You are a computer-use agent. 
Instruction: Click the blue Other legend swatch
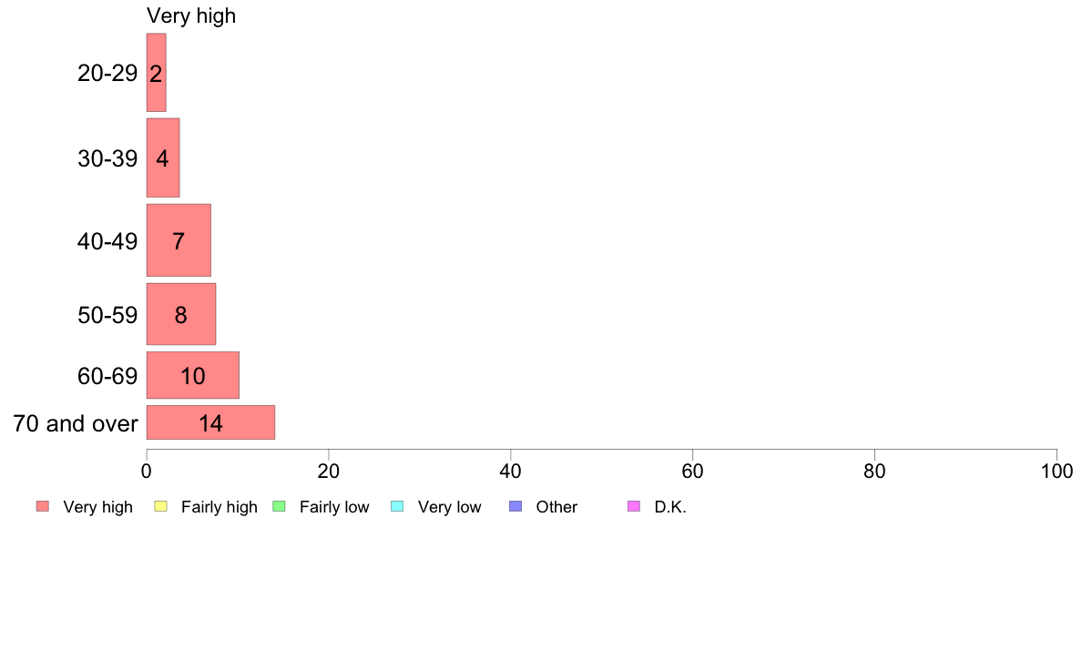pos(515,506)
